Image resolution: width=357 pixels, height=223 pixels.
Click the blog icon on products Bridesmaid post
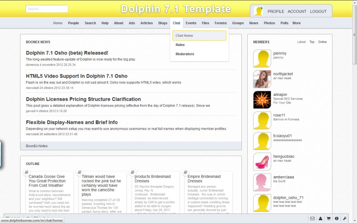click(x=133, y=172)
